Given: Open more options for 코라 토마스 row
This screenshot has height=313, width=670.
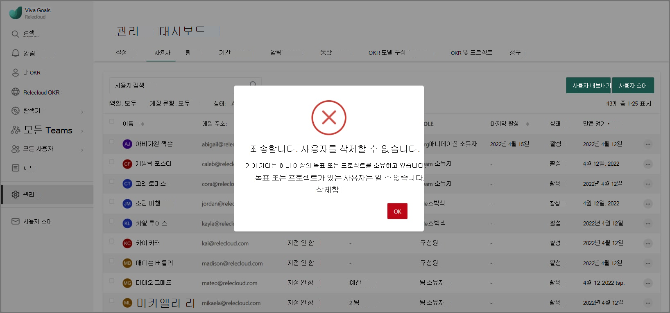Looking at the screenshot, I should point(648,184).
